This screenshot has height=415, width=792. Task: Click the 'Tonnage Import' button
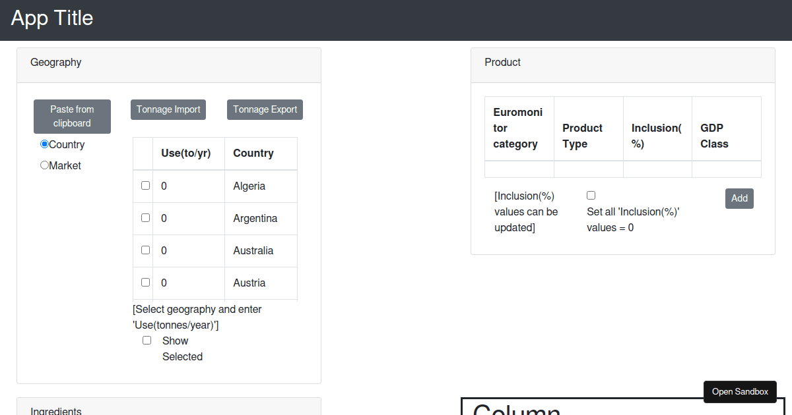coord(168,109)
